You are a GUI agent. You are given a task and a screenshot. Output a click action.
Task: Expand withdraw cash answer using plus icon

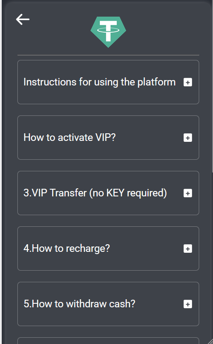coord(188,304)
